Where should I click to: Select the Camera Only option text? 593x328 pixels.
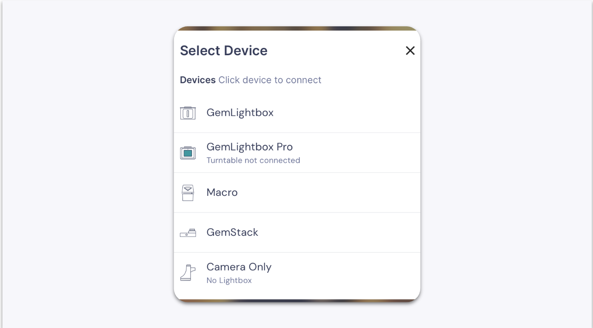(x=239, y=267)
